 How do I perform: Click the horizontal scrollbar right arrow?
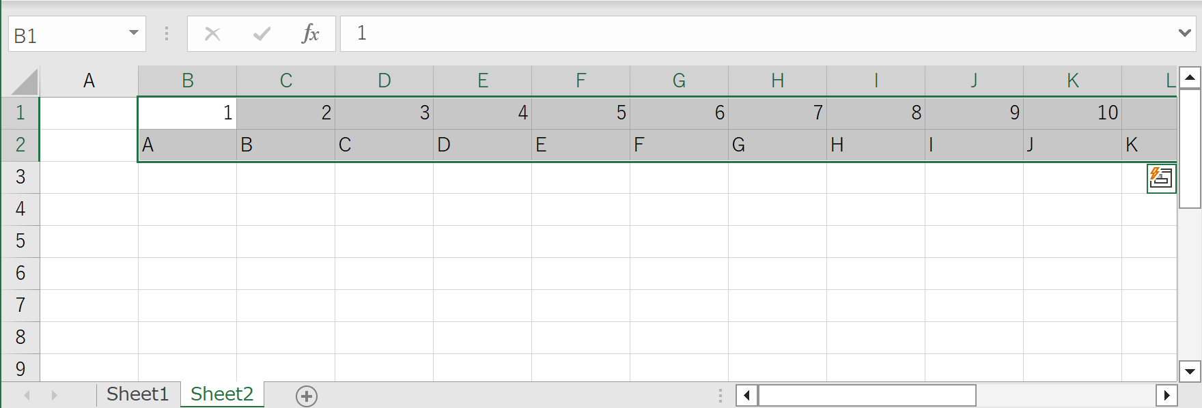click(x=1166, y=395)
